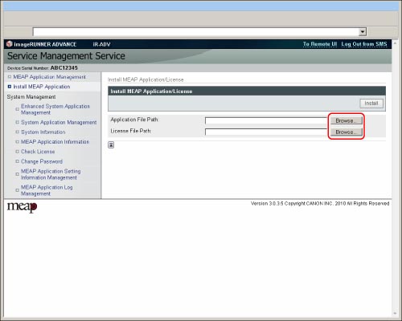Image resolution: width=402 pixels, height=321 pixels.
Task: Click Log Out from SMS link
Action: click(364, 44)
